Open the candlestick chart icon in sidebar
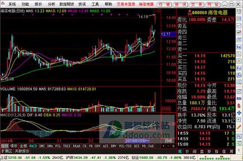This screenshot has width=243, height=161. [239, 33]
